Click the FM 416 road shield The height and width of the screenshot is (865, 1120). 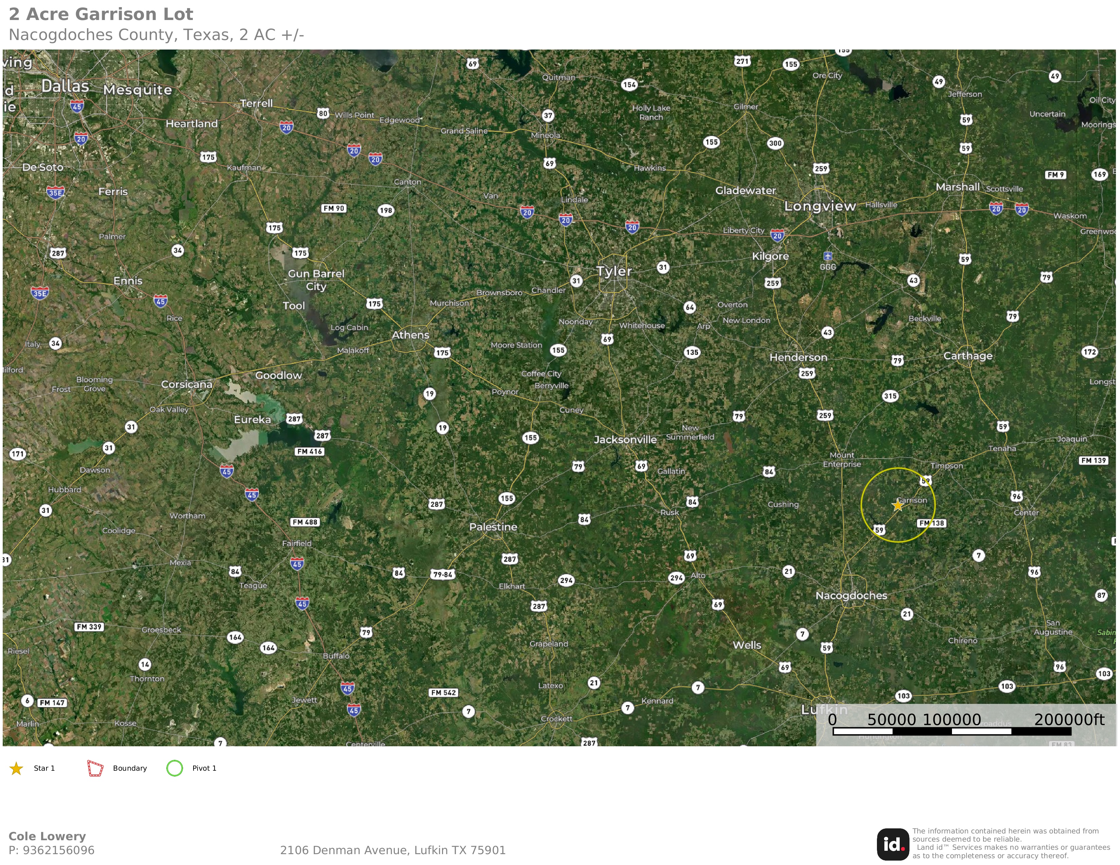pos(310,451)
